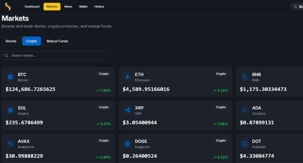This screenshot has height=163, width=303.
Task: Open the ETH Ethereum card
Action: [175, 82]
